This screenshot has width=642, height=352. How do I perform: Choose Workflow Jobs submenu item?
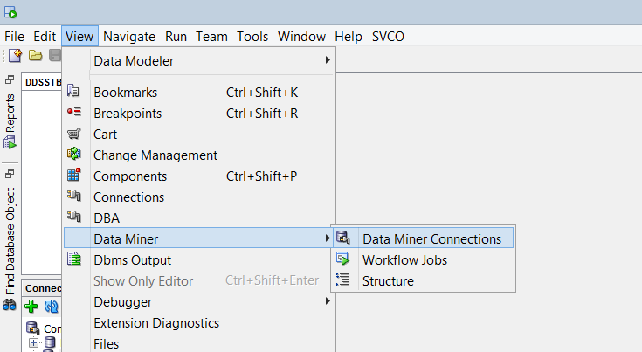tap(424, 260)
